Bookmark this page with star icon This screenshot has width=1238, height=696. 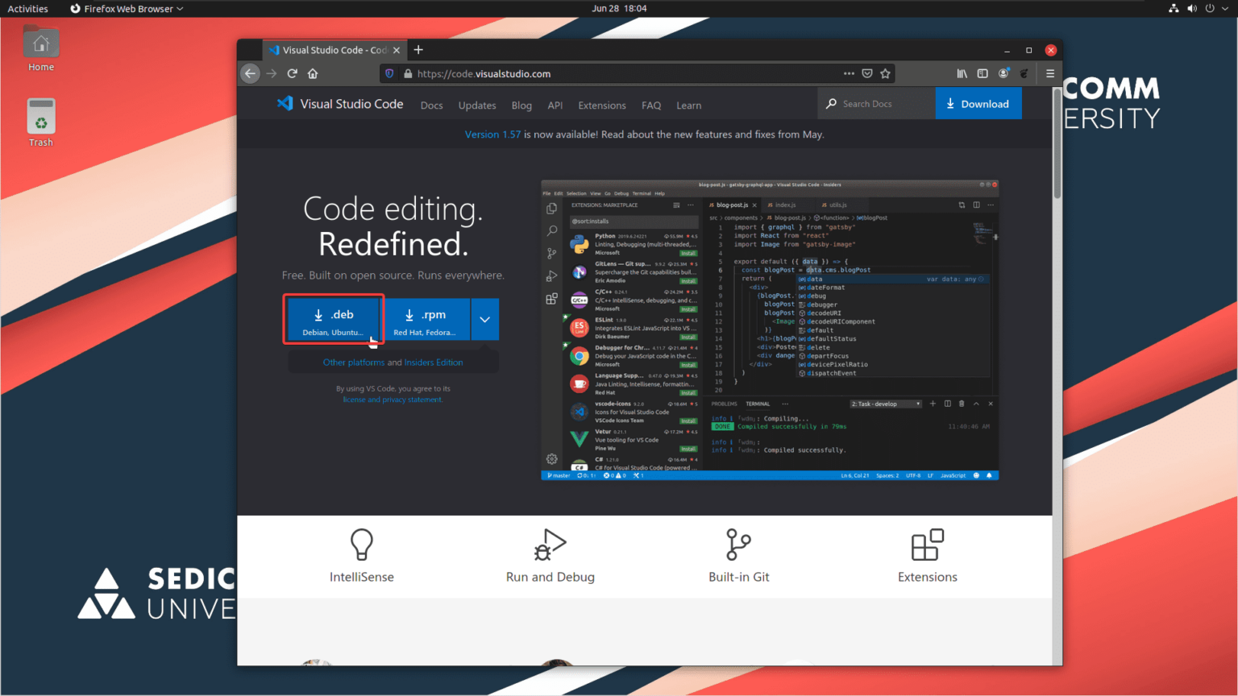[885, 73]
